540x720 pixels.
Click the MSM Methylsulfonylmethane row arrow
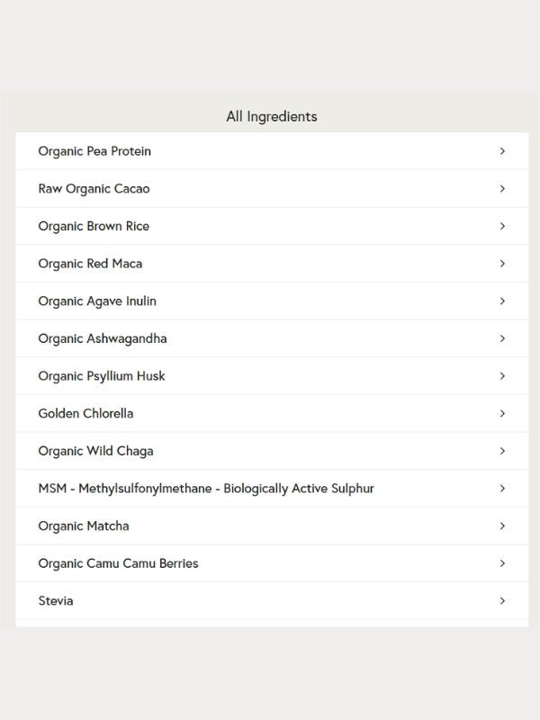click(x=502, y=489)
